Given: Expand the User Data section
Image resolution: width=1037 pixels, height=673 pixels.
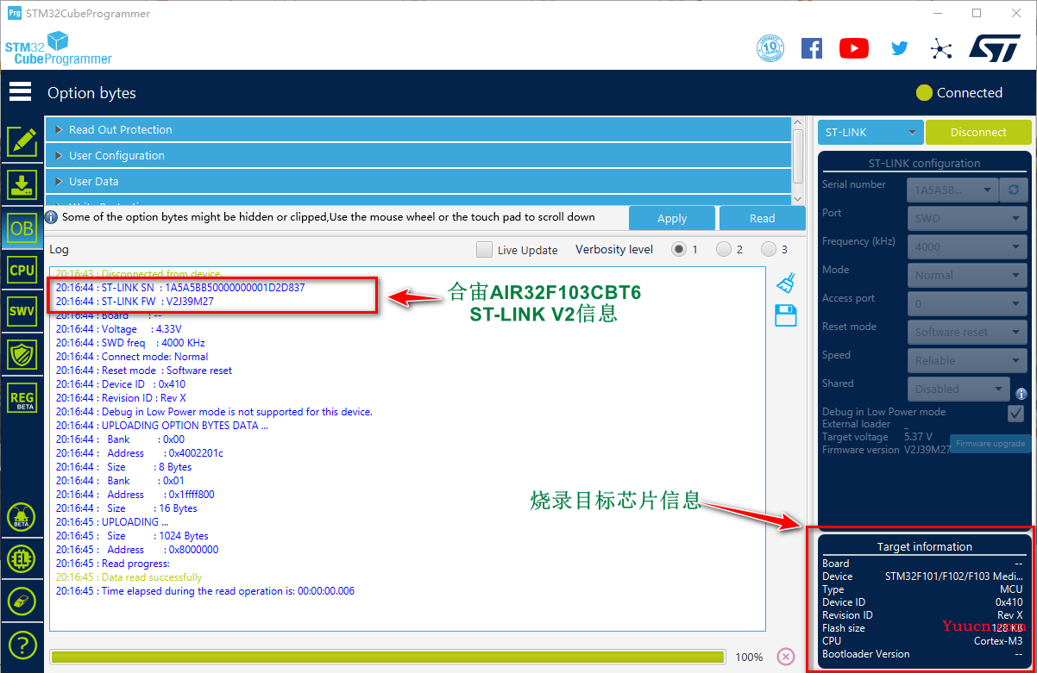Looking at the screenshot, I should click(418, 181).
